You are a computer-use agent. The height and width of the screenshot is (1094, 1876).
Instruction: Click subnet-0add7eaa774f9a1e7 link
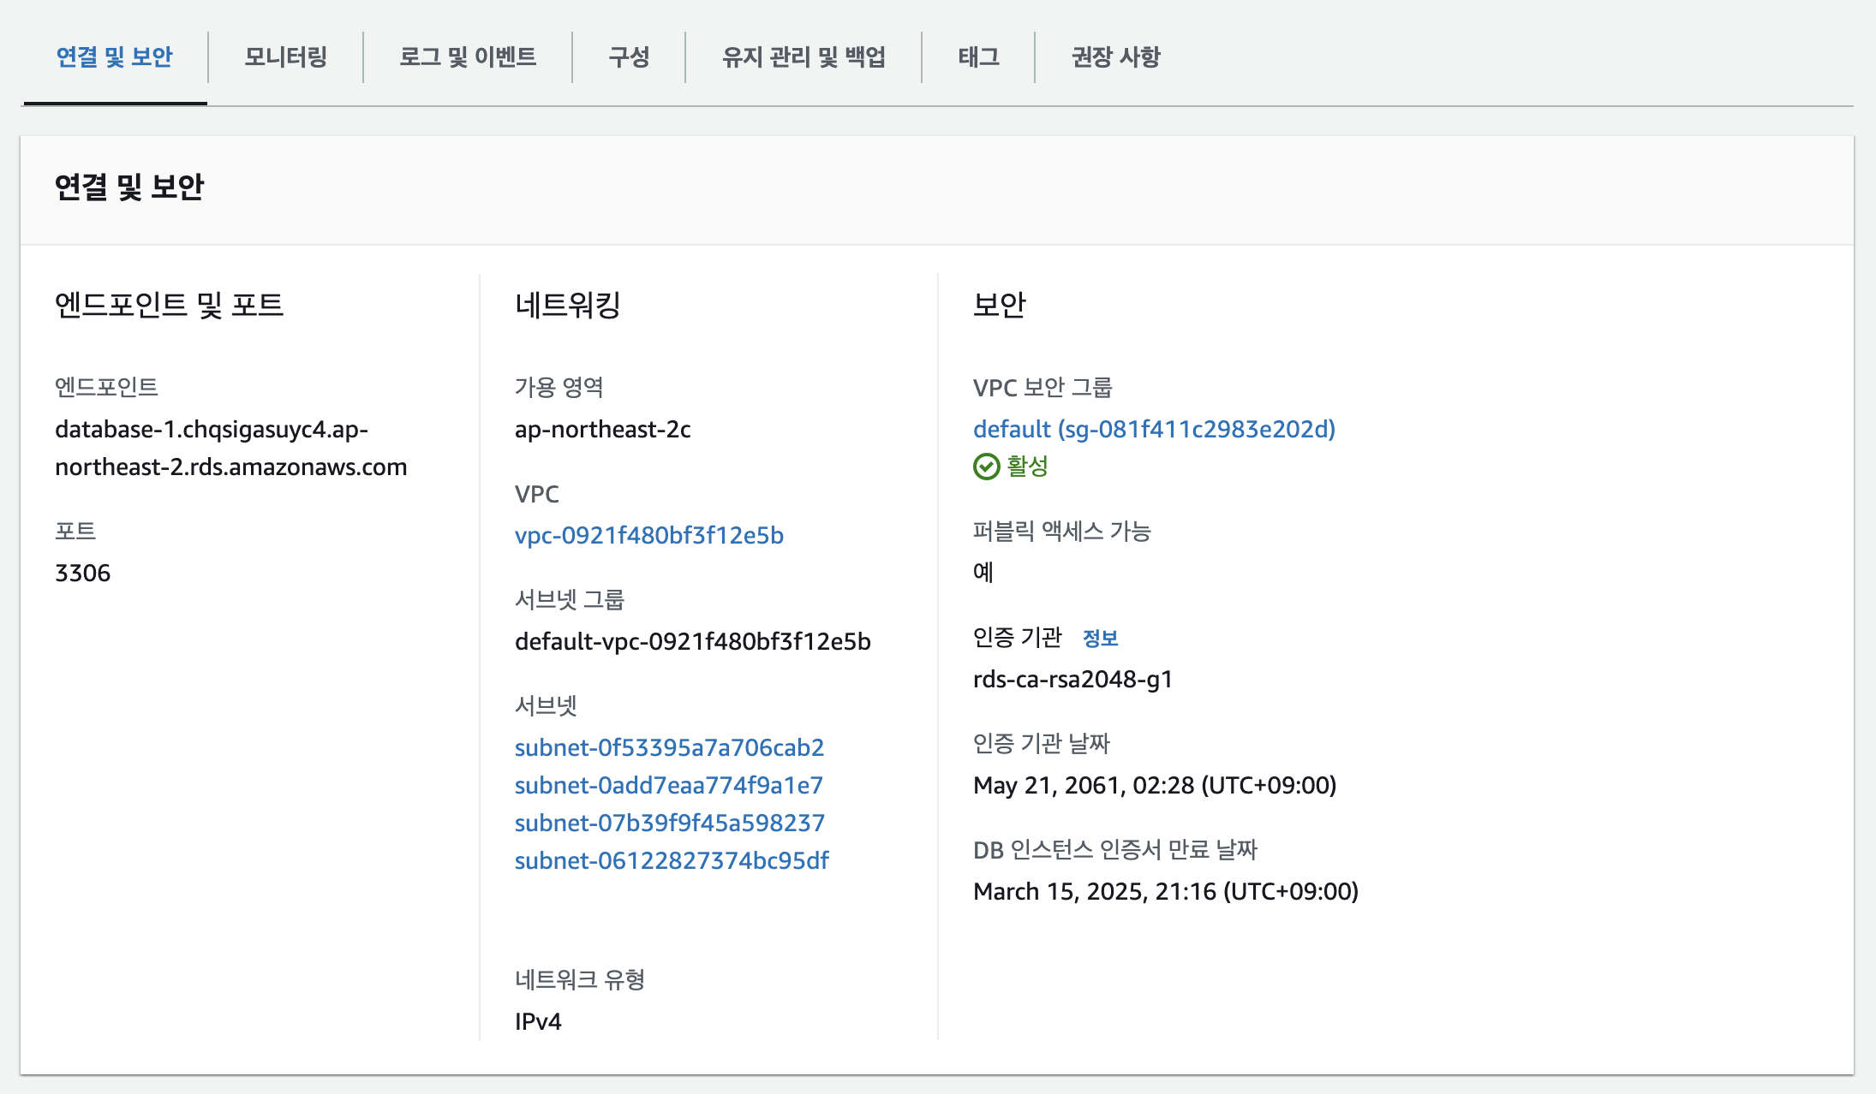668,785
